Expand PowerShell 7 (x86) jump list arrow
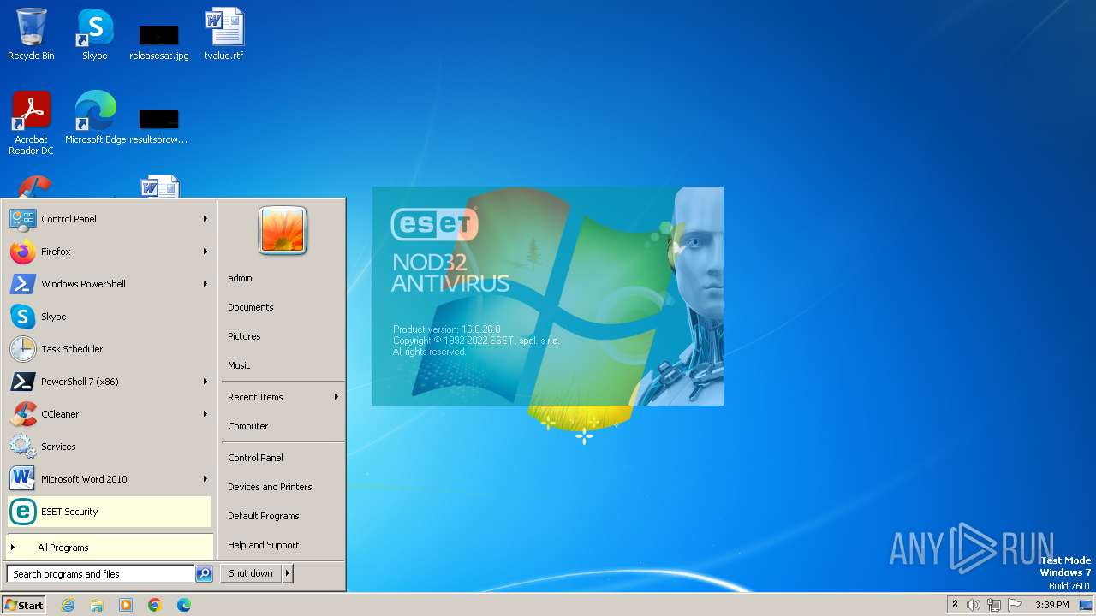Viewport: 1096px width, 616px height. click(x=205, y=382)
